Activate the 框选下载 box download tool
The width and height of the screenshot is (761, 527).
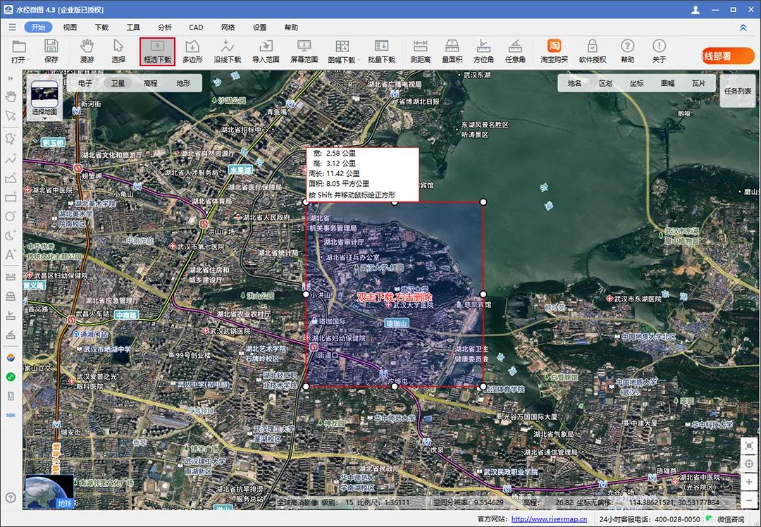tap(157, 51)
